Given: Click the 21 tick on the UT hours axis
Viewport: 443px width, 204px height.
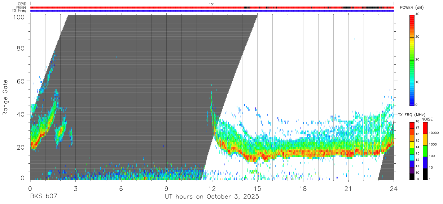Looking at the screenshot, I should (x=348, y=188).
